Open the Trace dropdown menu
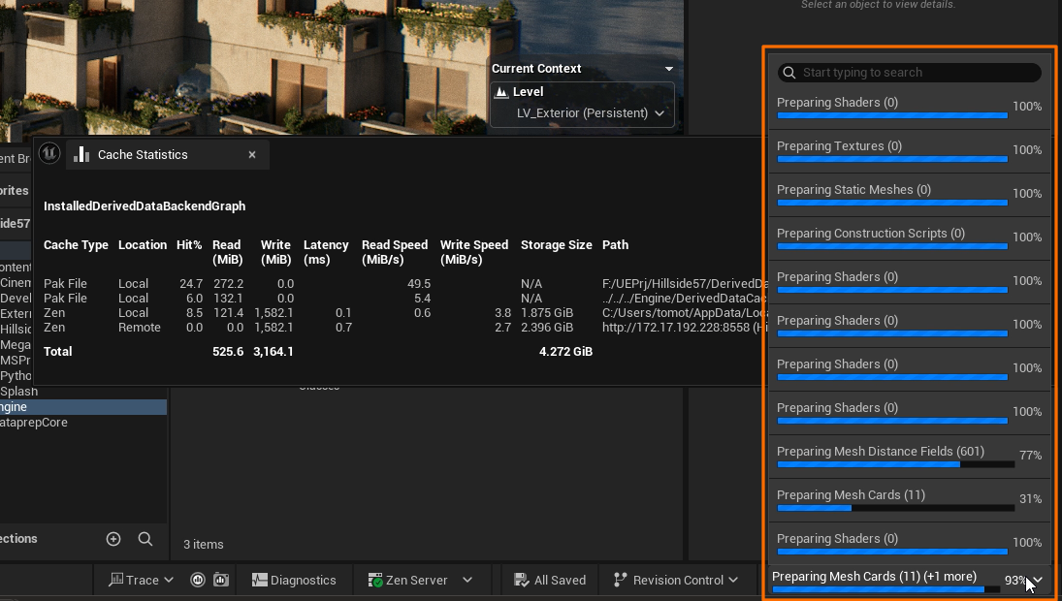Image resolution: width=1062 pixels, height=601 pixels. pos(142,580)
